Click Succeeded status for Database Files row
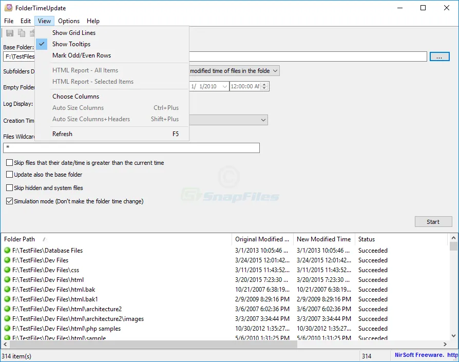Viewport: 459px width, 362px height. coord(373,251)
